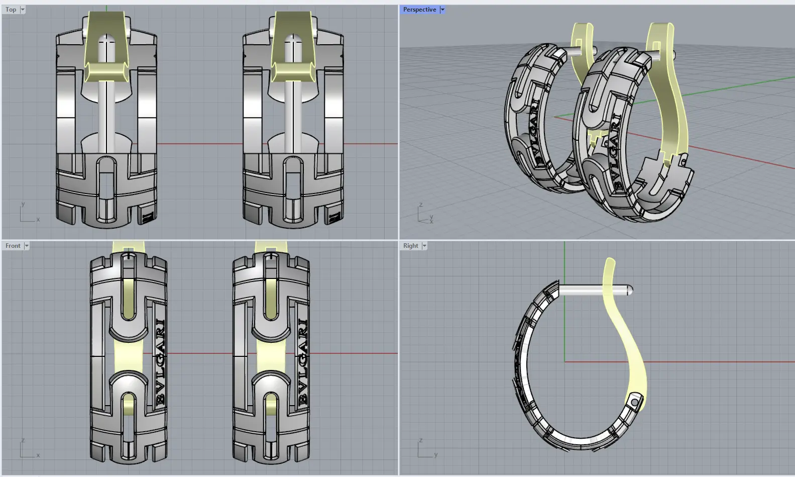795x477 pixels.
Task: Select the hinge pin circle in Right view
Action: [634, 402]
